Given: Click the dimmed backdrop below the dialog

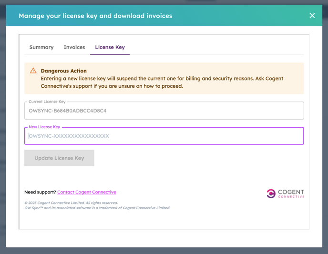Looking at the screenshot, I should (x=164, y=251).
